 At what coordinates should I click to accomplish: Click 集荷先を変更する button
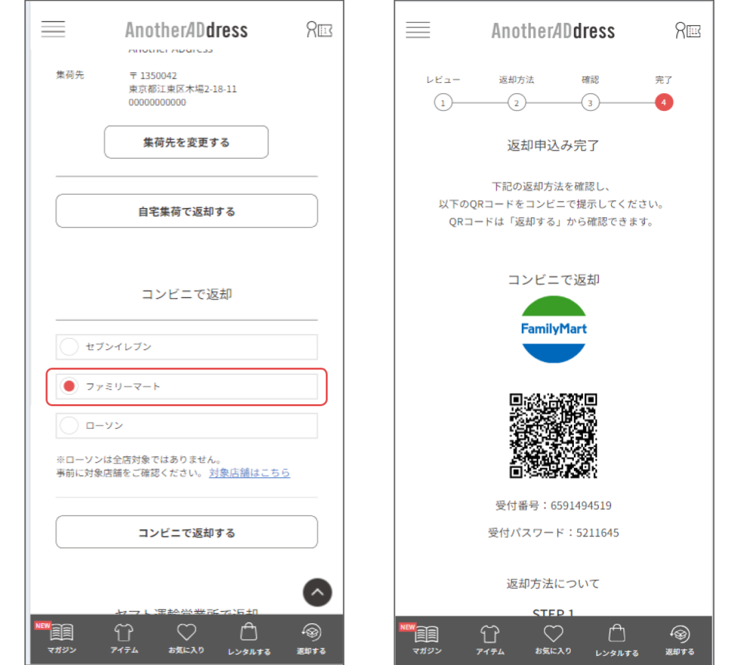[x=186, y=142]
